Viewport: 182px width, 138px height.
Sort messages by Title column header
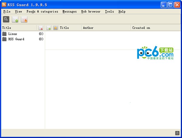pos(70,28)
